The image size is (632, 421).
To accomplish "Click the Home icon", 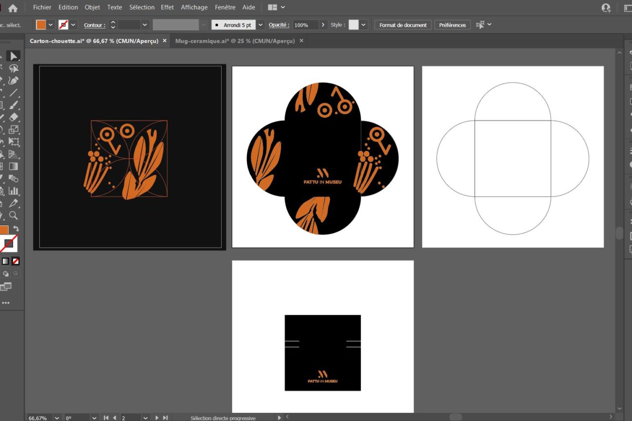I will pos(13,8).
